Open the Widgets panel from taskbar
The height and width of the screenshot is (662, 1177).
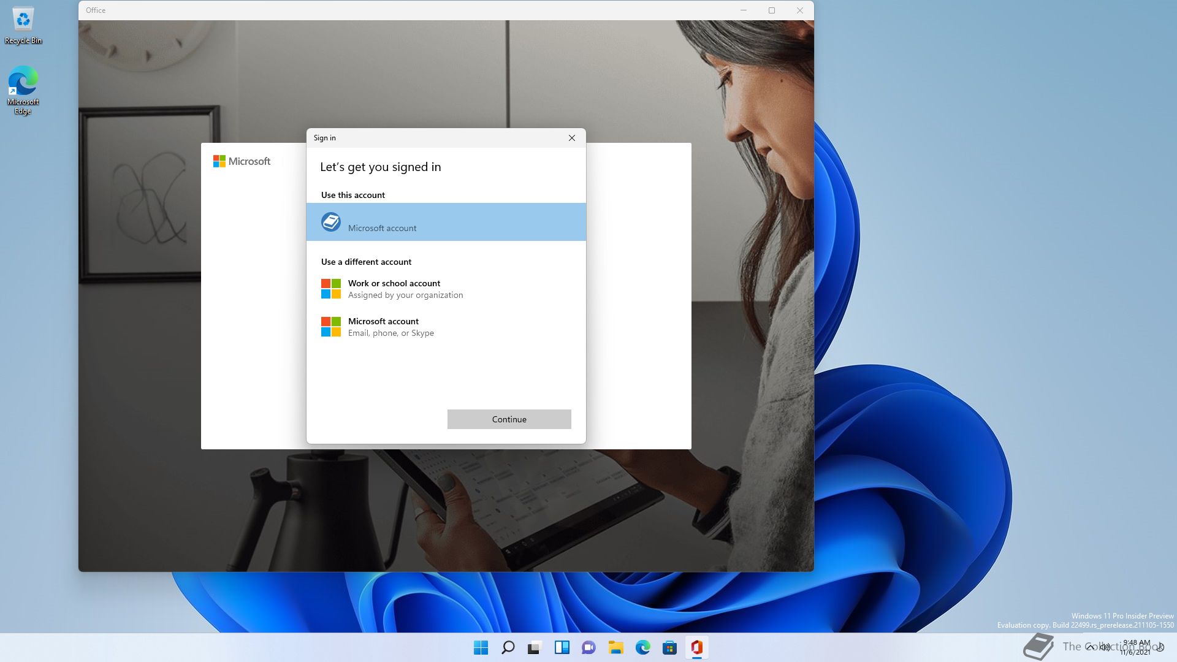point(562,647)
